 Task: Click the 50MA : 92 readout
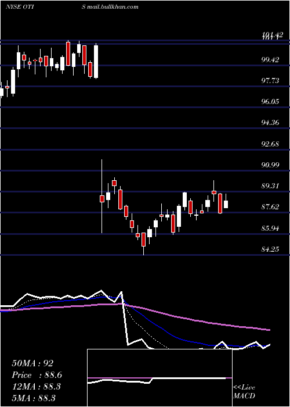pyautogui.click(x=32, y=363)
